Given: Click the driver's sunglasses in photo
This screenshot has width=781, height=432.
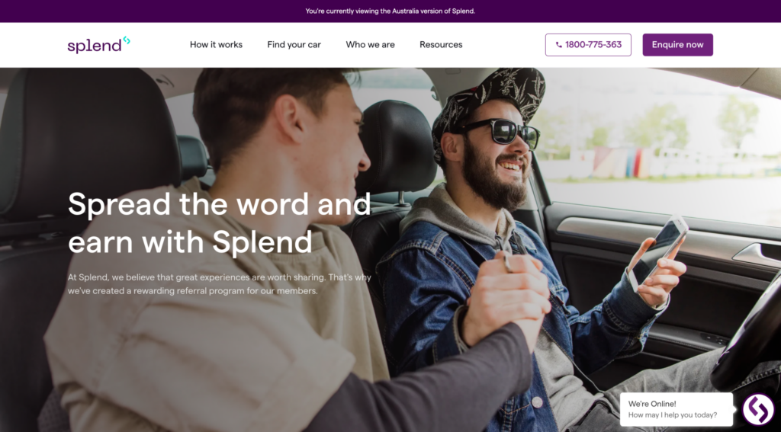Looking at the screenshot, I should pos(502,133).
